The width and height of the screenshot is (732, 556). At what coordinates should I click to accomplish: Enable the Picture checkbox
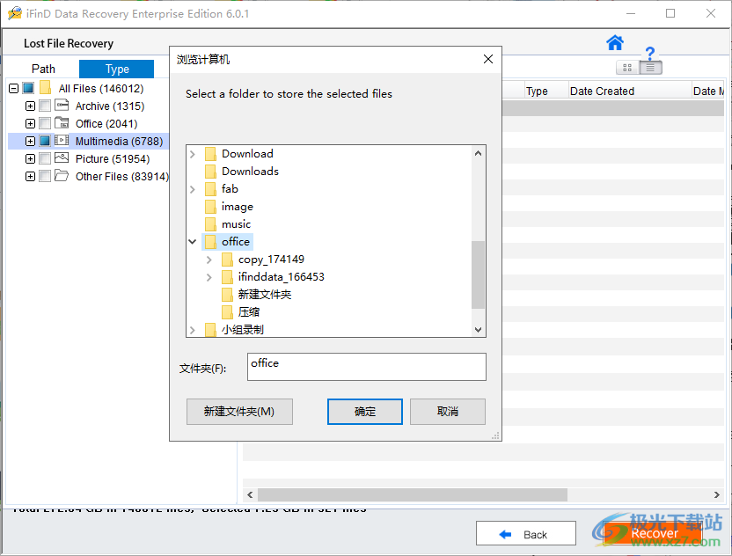[x=44, y=158]
